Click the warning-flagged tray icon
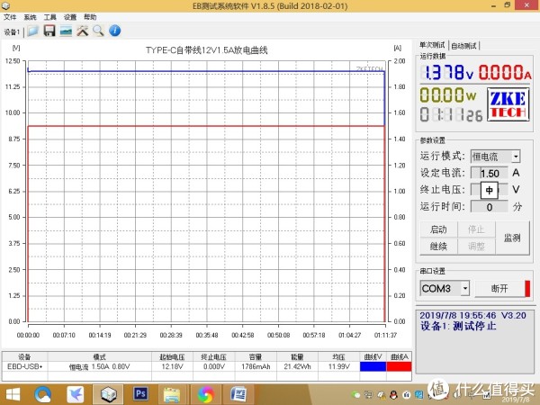Viewport: 540px width, 405px height. [x=382, y=395]
